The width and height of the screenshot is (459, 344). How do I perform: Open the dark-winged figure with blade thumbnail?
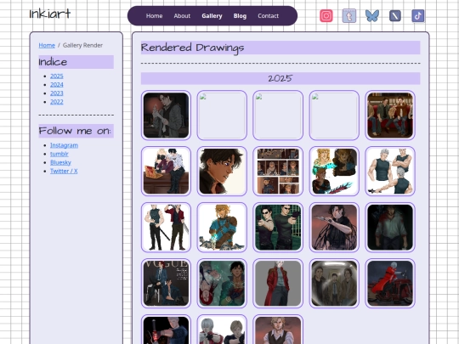click(x=334, y=228)
